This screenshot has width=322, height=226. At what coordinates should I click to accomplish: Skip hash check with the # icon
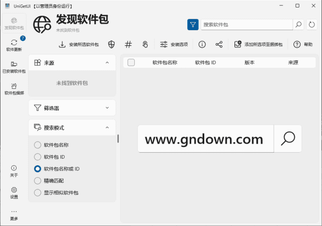pyautogui.click(x=128, y=44)
